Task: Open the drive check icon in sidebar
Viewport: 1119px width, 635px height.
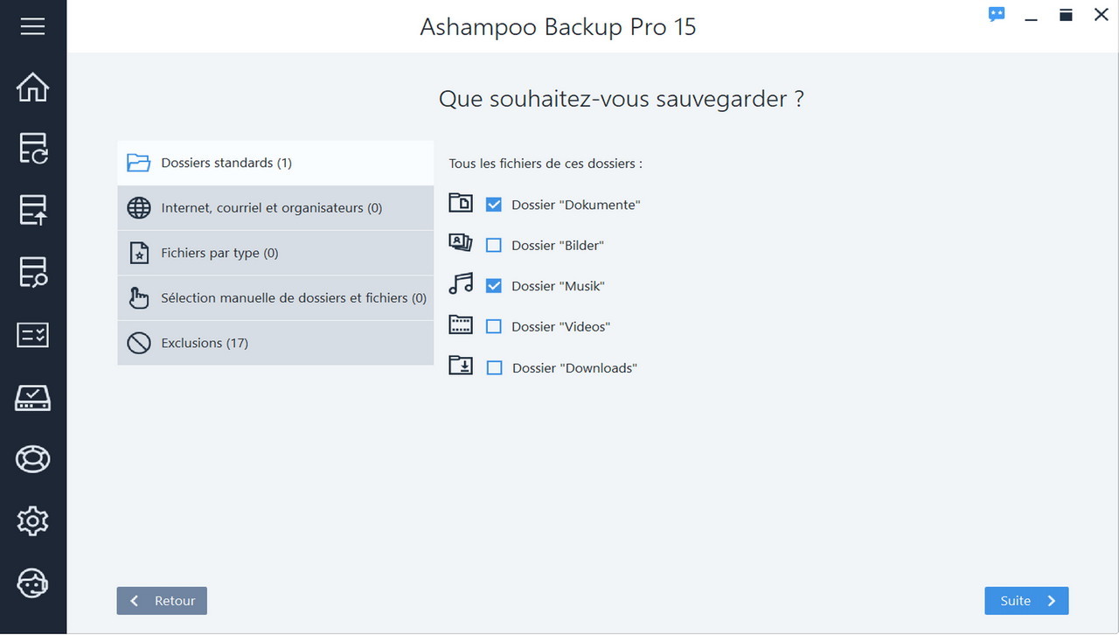Action: 32,398
